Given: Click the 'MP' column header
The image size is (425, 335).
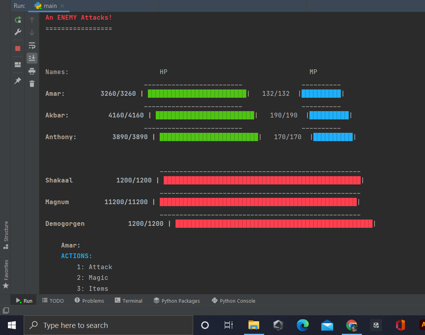Looking at the screenshot, I should click(313, 72).
